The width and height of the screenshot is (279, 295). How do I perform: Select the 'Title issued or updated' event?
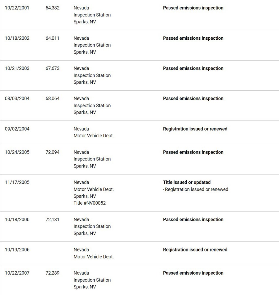(x=187, y=183)
